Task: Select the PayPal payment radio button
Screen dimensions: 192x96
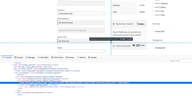Action: (x=114, y=24)
